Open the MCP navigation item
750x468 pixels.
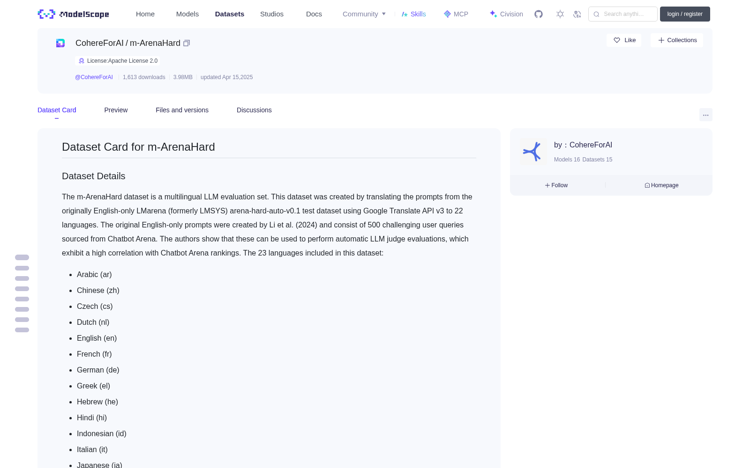coord(456,14)
